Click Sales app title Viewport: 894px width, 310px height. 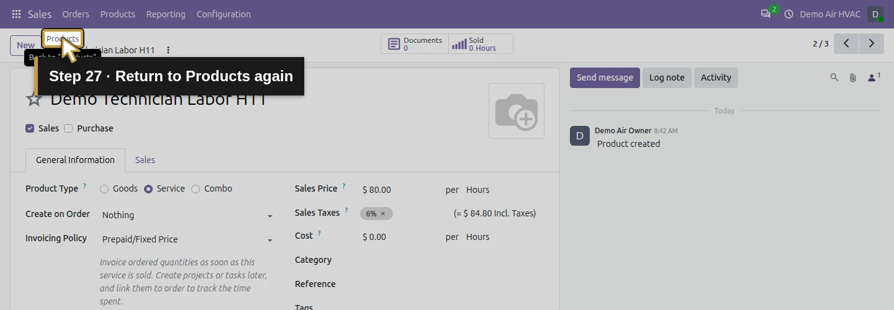point(40,14)
